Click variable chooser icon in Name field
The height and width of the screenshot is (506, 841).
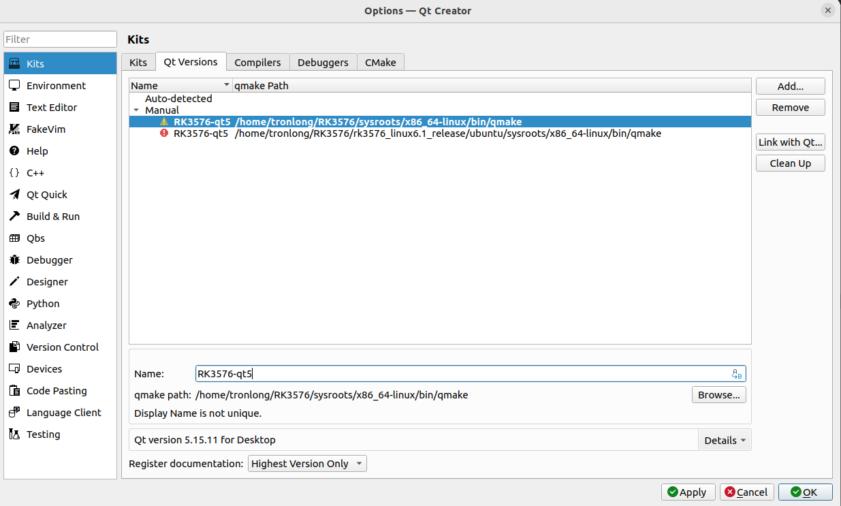737,374
